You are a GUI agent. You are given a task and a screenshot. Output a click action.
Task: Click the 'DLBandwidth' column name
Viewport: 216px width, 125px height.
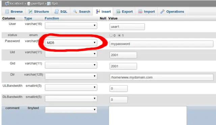(12, 97)
